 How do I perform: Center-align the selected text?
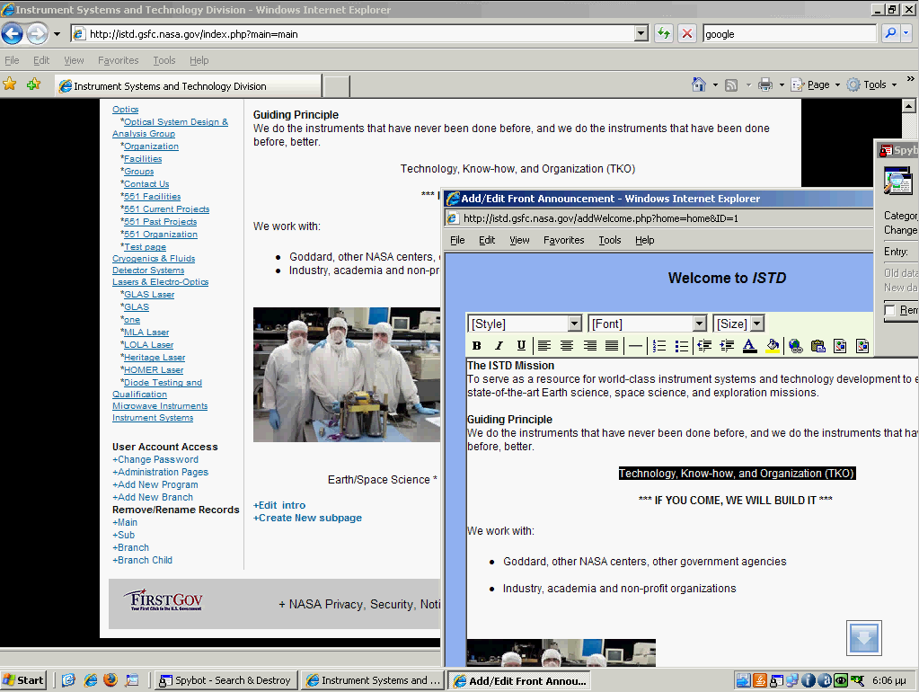567,346
